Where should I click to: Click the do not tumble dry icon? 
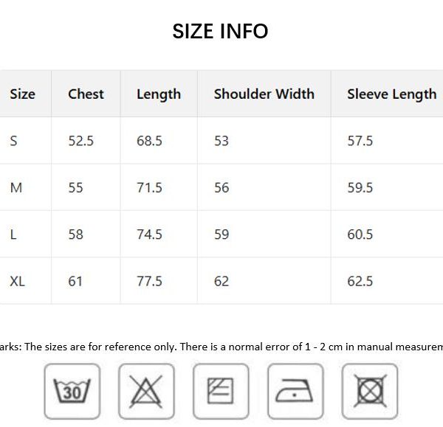[x=370, y=391]
